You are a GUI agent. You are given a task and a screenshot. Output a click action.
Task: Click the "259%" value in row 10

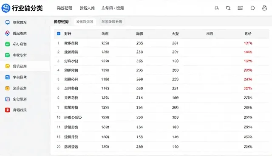coord(248,117)
